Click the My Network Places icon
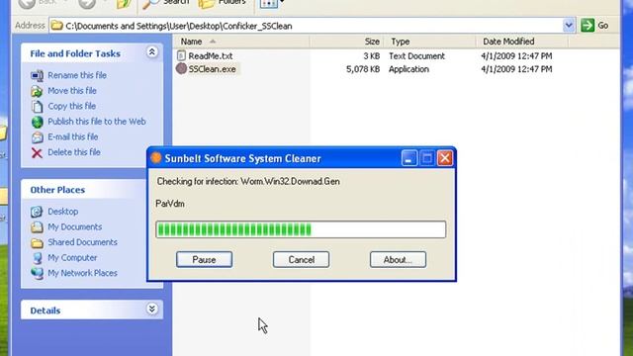The image size is (633, 356). click(x=37, y=273)
